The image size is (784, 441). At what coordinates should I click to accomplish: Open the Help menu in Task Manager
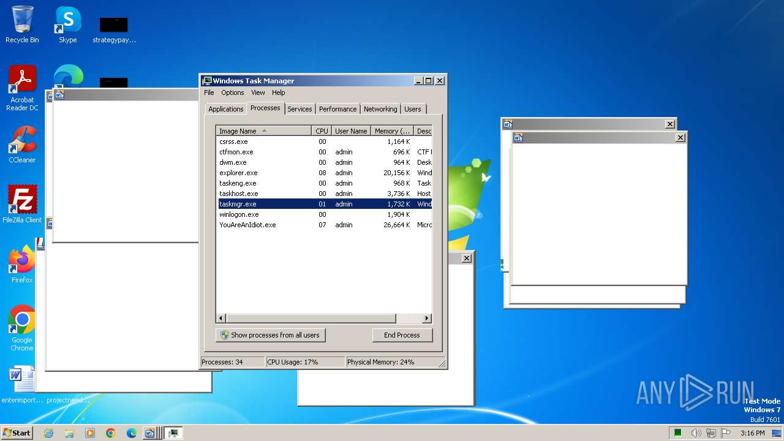click(x=279, y=92)
